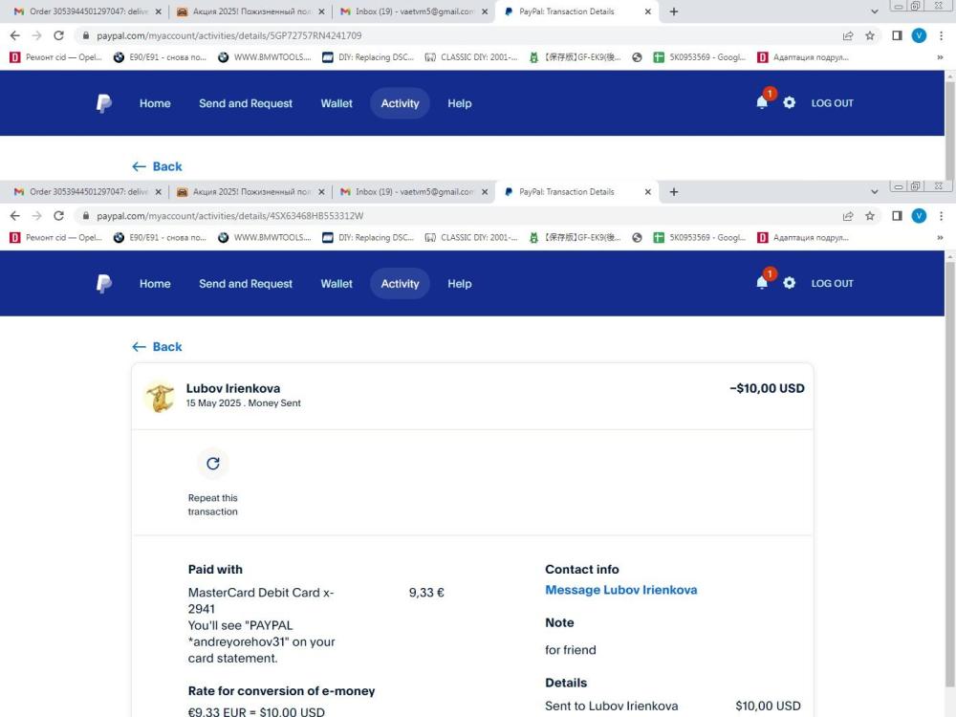Reload the page in the upper browser window
The width and height of the screenshot is (956, 717).
[x=58, y=35]
